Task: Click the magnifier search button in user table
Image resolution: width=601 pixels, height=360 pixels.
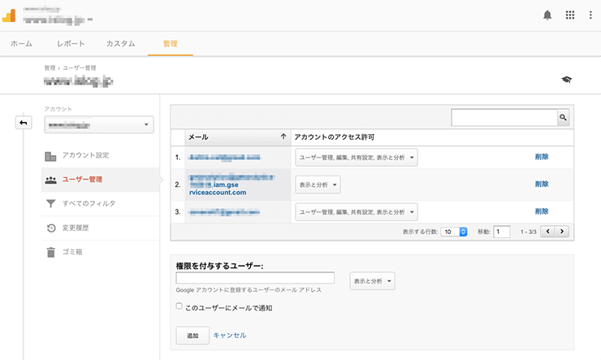Action: coord(563,117)
